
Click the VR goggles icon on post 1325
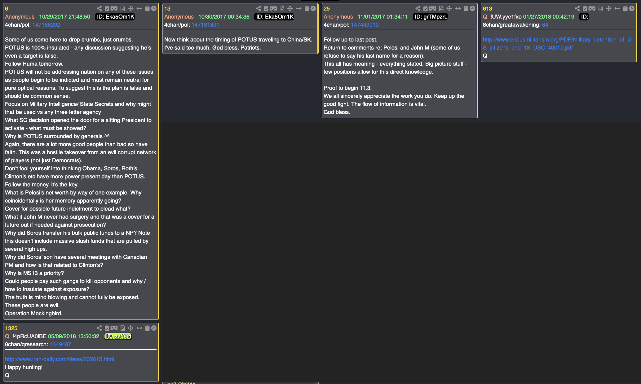click(114, 328)
